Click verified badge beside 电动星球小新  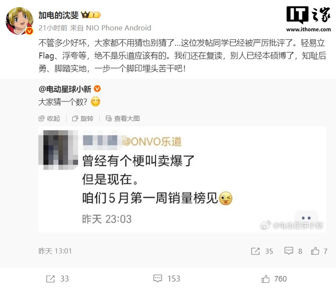click(97, 88)
